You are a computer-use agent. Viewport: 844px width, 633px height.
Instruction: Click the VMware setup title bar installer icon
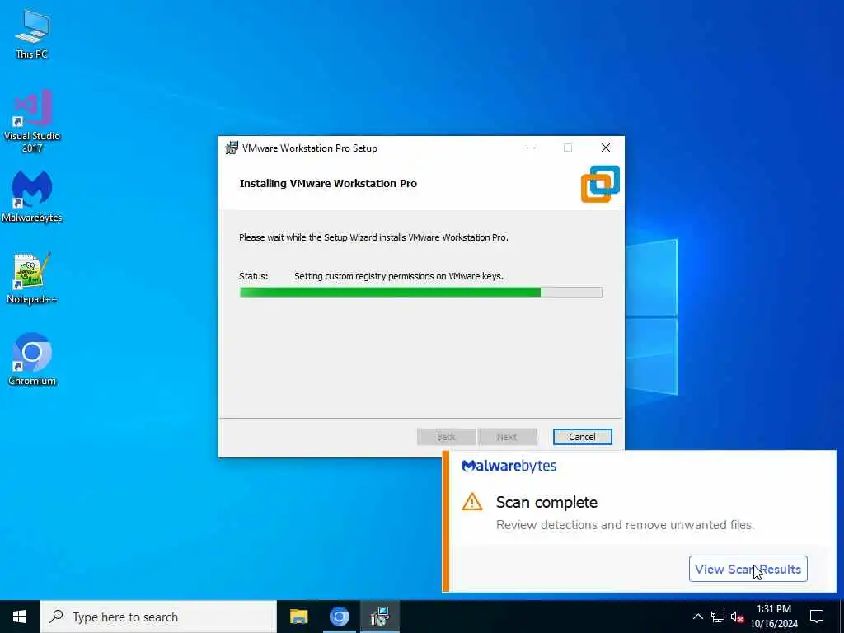[232, 148]
